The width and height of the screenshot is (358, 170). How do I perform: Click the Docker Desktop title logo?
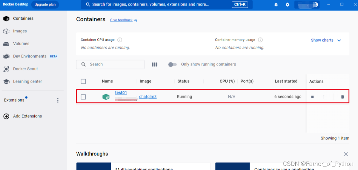tap(16, 4)
